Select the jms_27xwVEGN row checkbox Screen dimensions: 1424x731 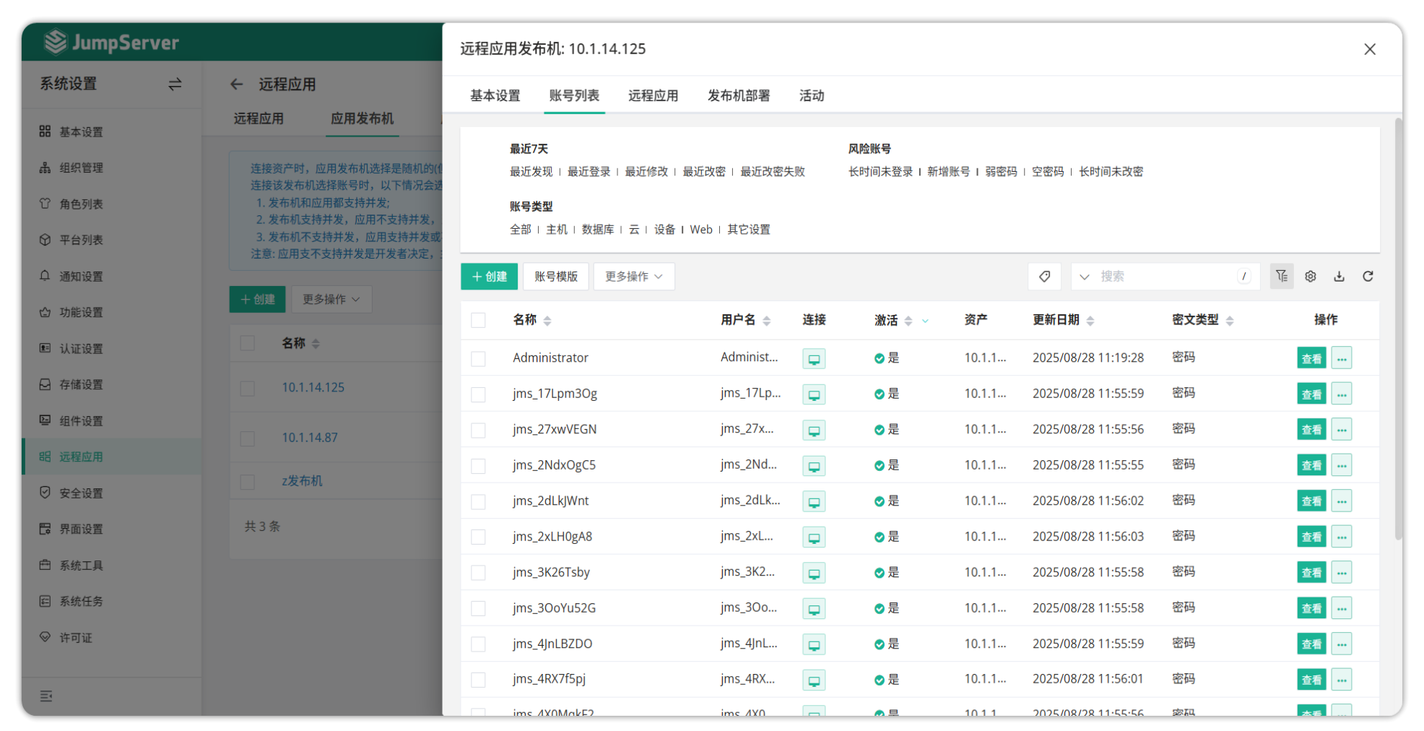pyautogui.click(x=478, y=431)
